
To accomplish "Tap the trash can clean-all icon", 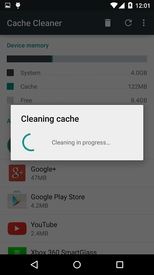I will pos(108,23).
